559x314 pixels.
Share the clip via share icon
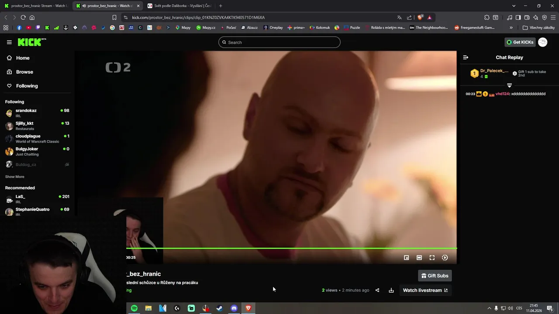point(377,290)
